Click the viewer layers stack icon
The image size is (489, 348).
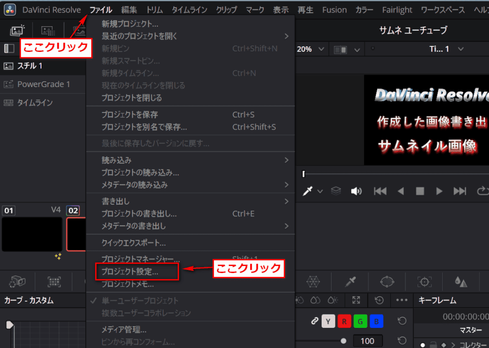point(336,191)
